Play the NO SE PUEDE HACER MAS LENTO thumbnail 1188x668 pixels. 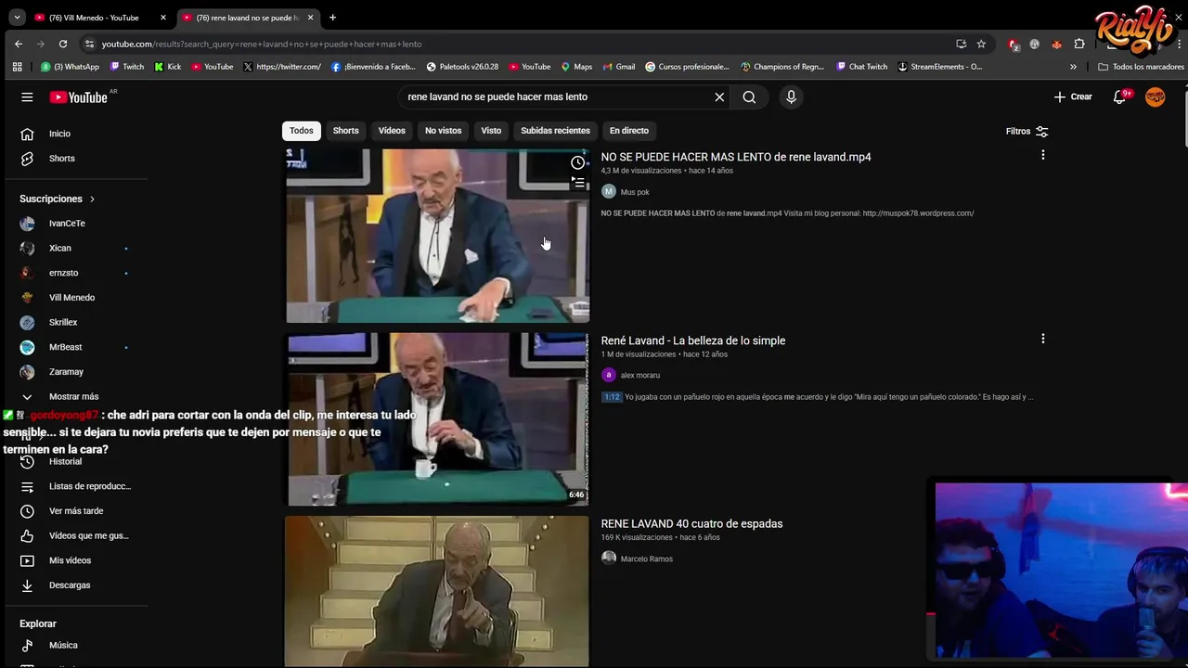(437, 236)
